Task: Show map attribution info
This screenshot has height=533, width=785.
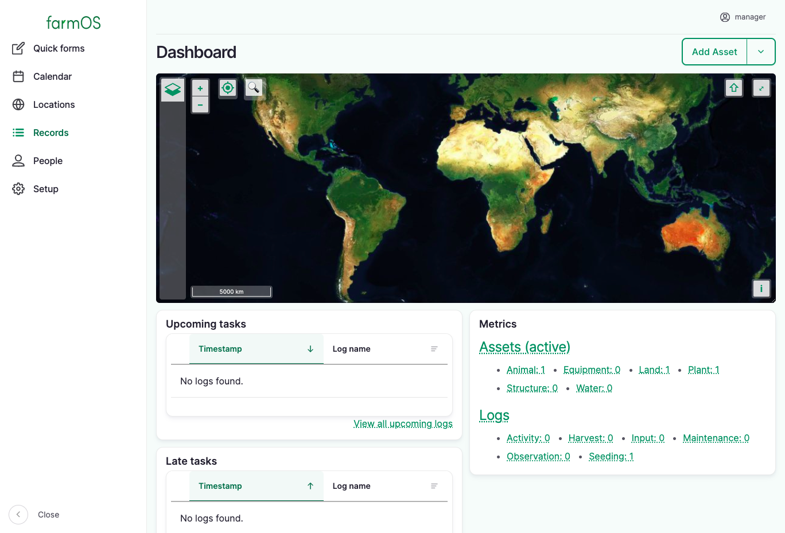Action: (x=761, y=289)
